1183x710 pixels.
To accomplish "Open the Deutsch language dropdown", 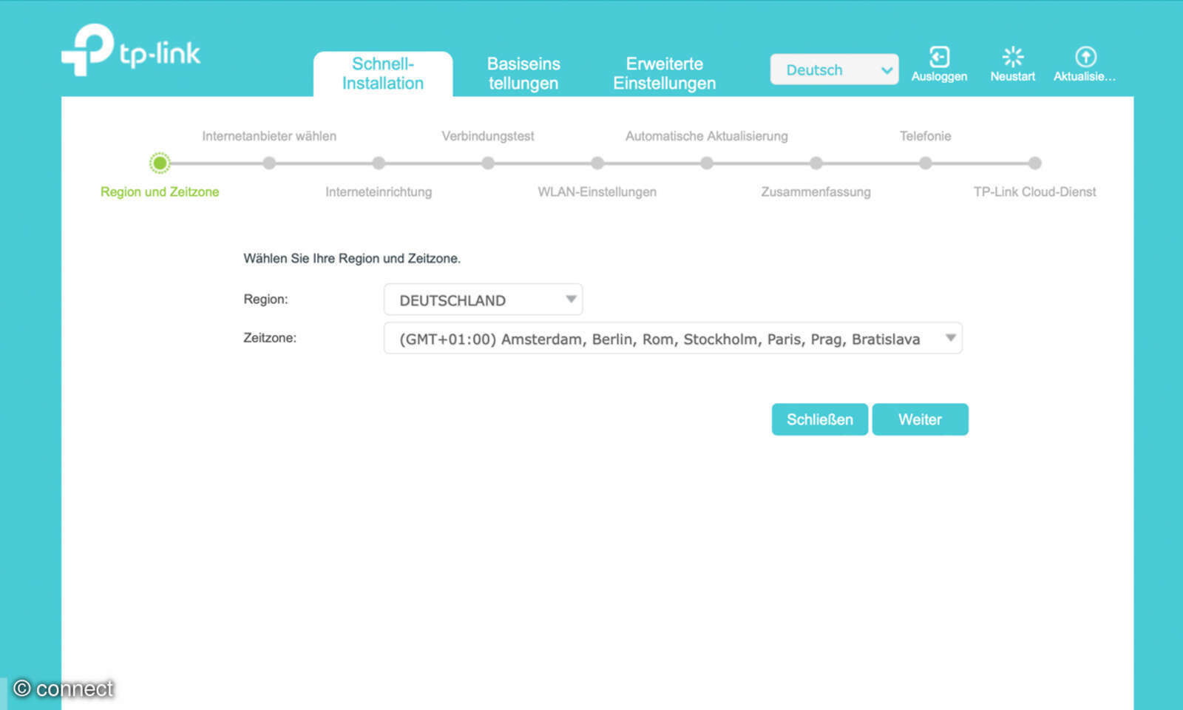I will [x=834, y=70].
